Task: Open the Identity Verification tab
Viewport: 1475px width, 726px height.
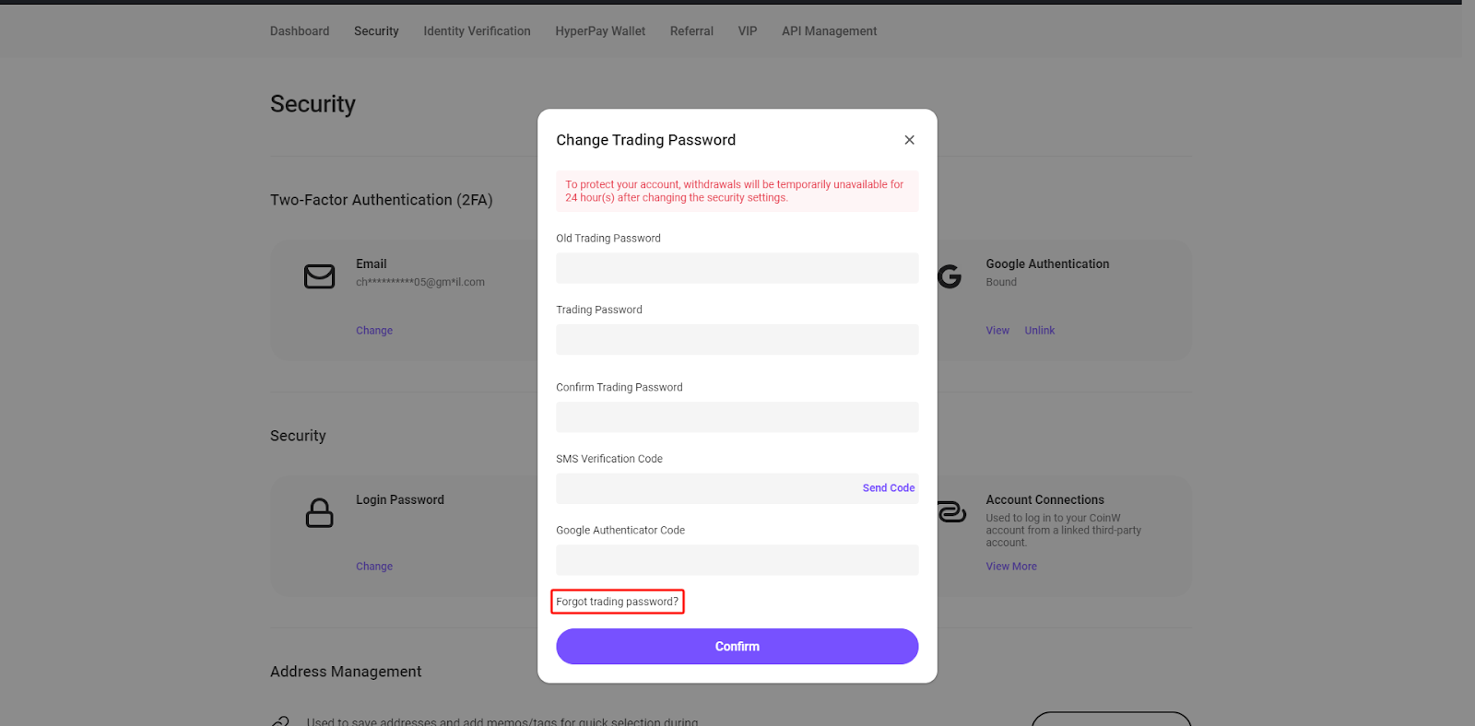Action: point(477,30)
